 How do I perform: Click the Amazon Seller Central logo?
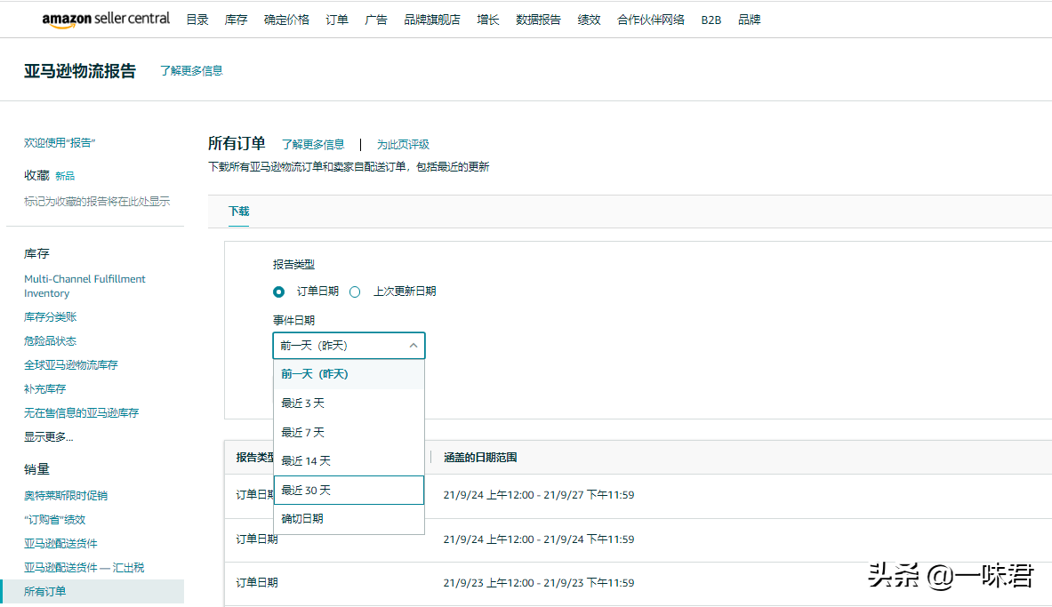(106, 20)
